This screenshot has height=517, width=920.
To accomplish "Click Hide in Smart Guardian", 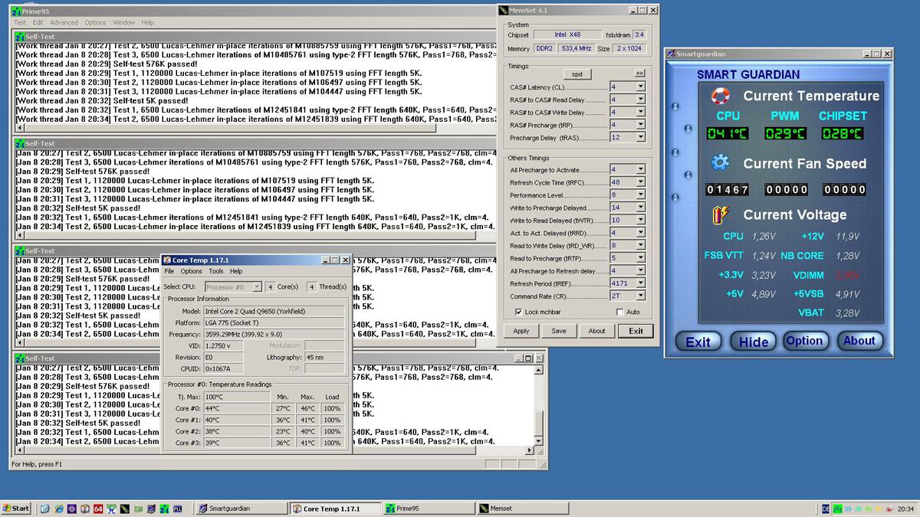I will point(754,342).
